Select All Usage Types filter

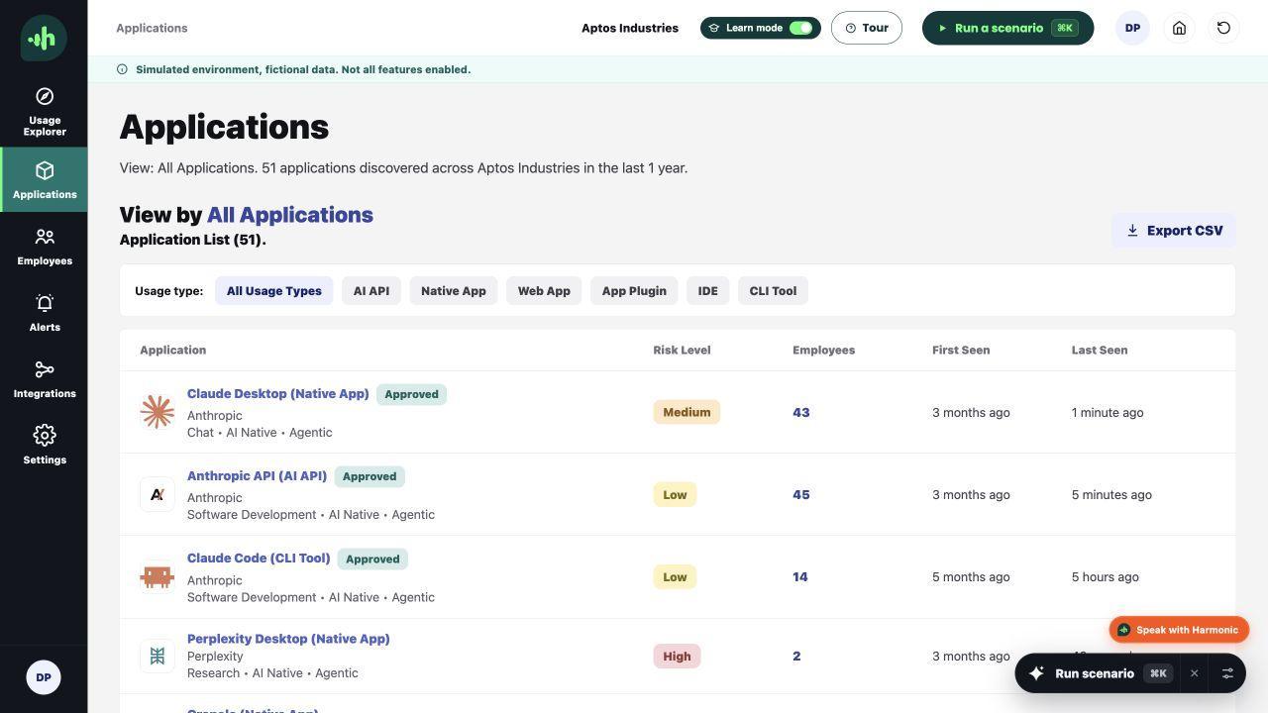tap(274, 291)
